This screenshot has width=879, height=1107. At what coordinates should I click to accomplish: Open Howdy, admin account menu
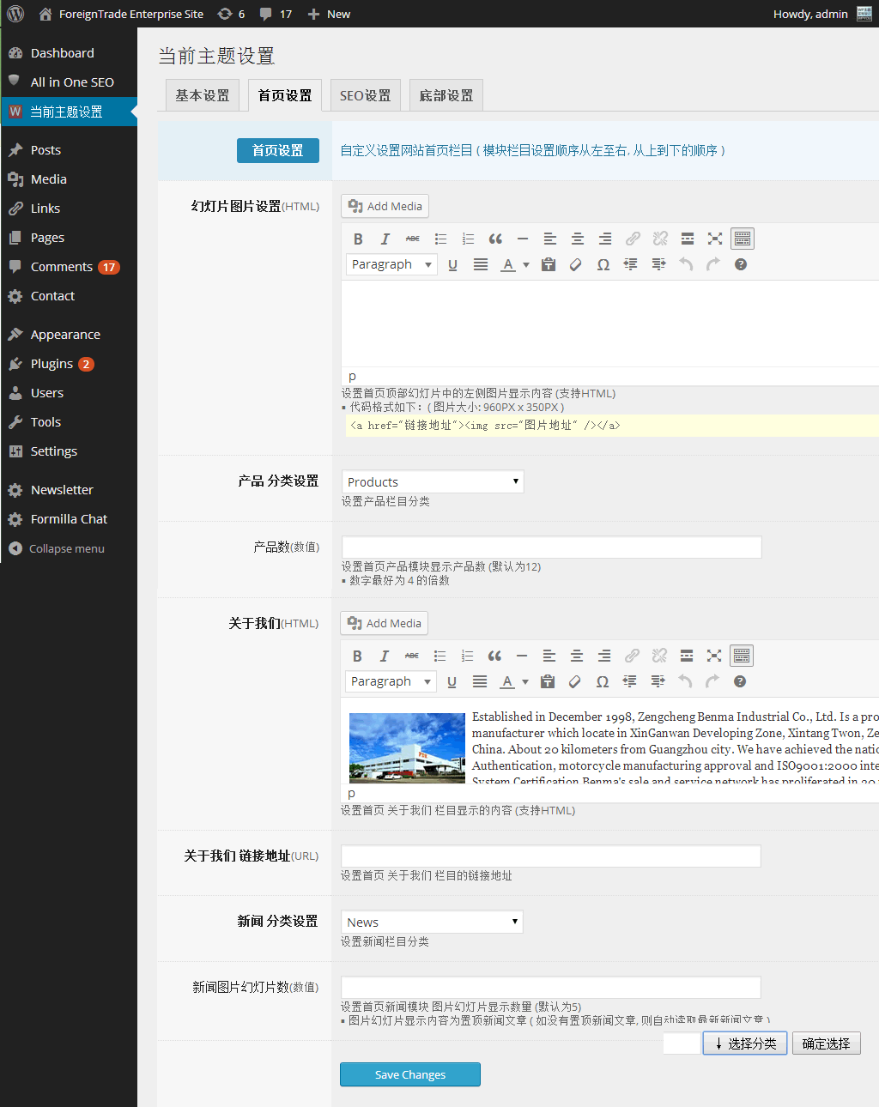coord(822,14)
